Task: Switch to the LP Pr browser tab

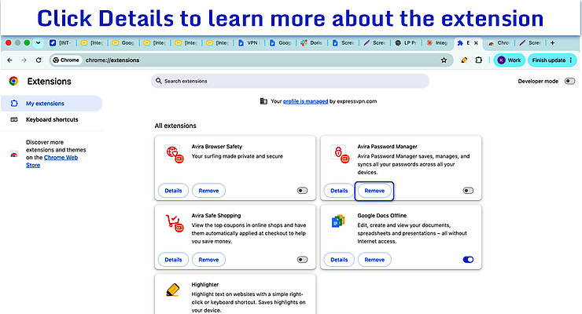Action: click(406, 43)
